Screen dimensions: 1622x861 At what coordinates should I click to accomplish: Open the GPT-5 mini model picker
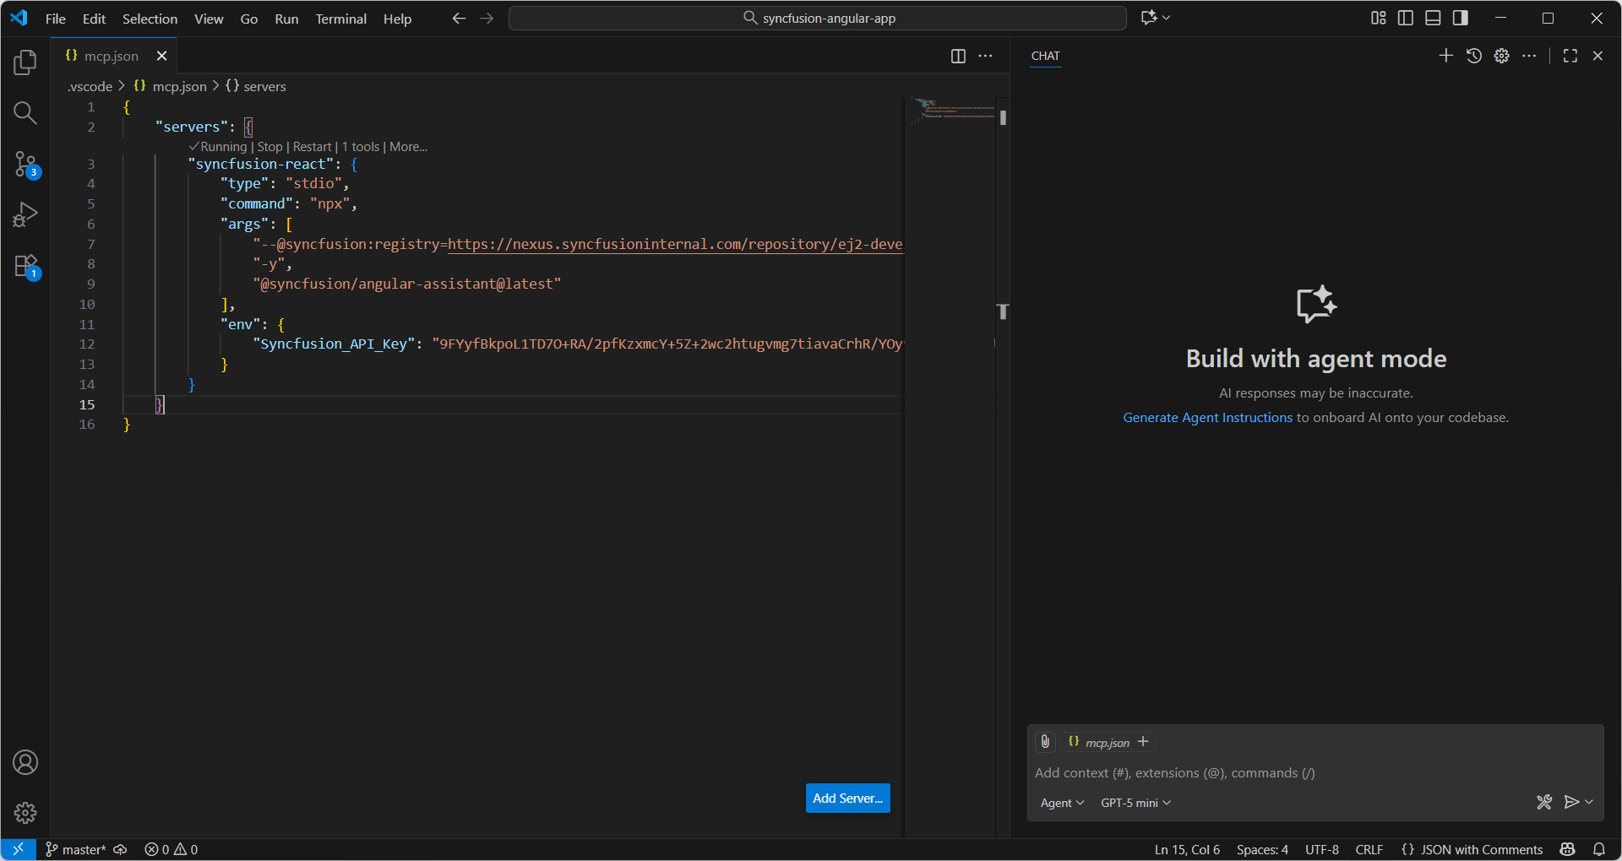[x=1135, y=802]
